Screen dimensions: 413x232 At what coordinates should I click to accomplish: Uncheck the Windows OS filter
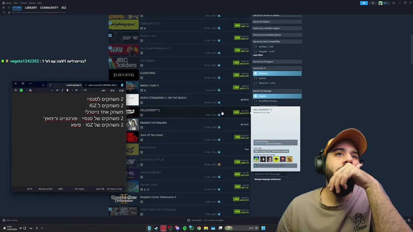tap(256, 73)
